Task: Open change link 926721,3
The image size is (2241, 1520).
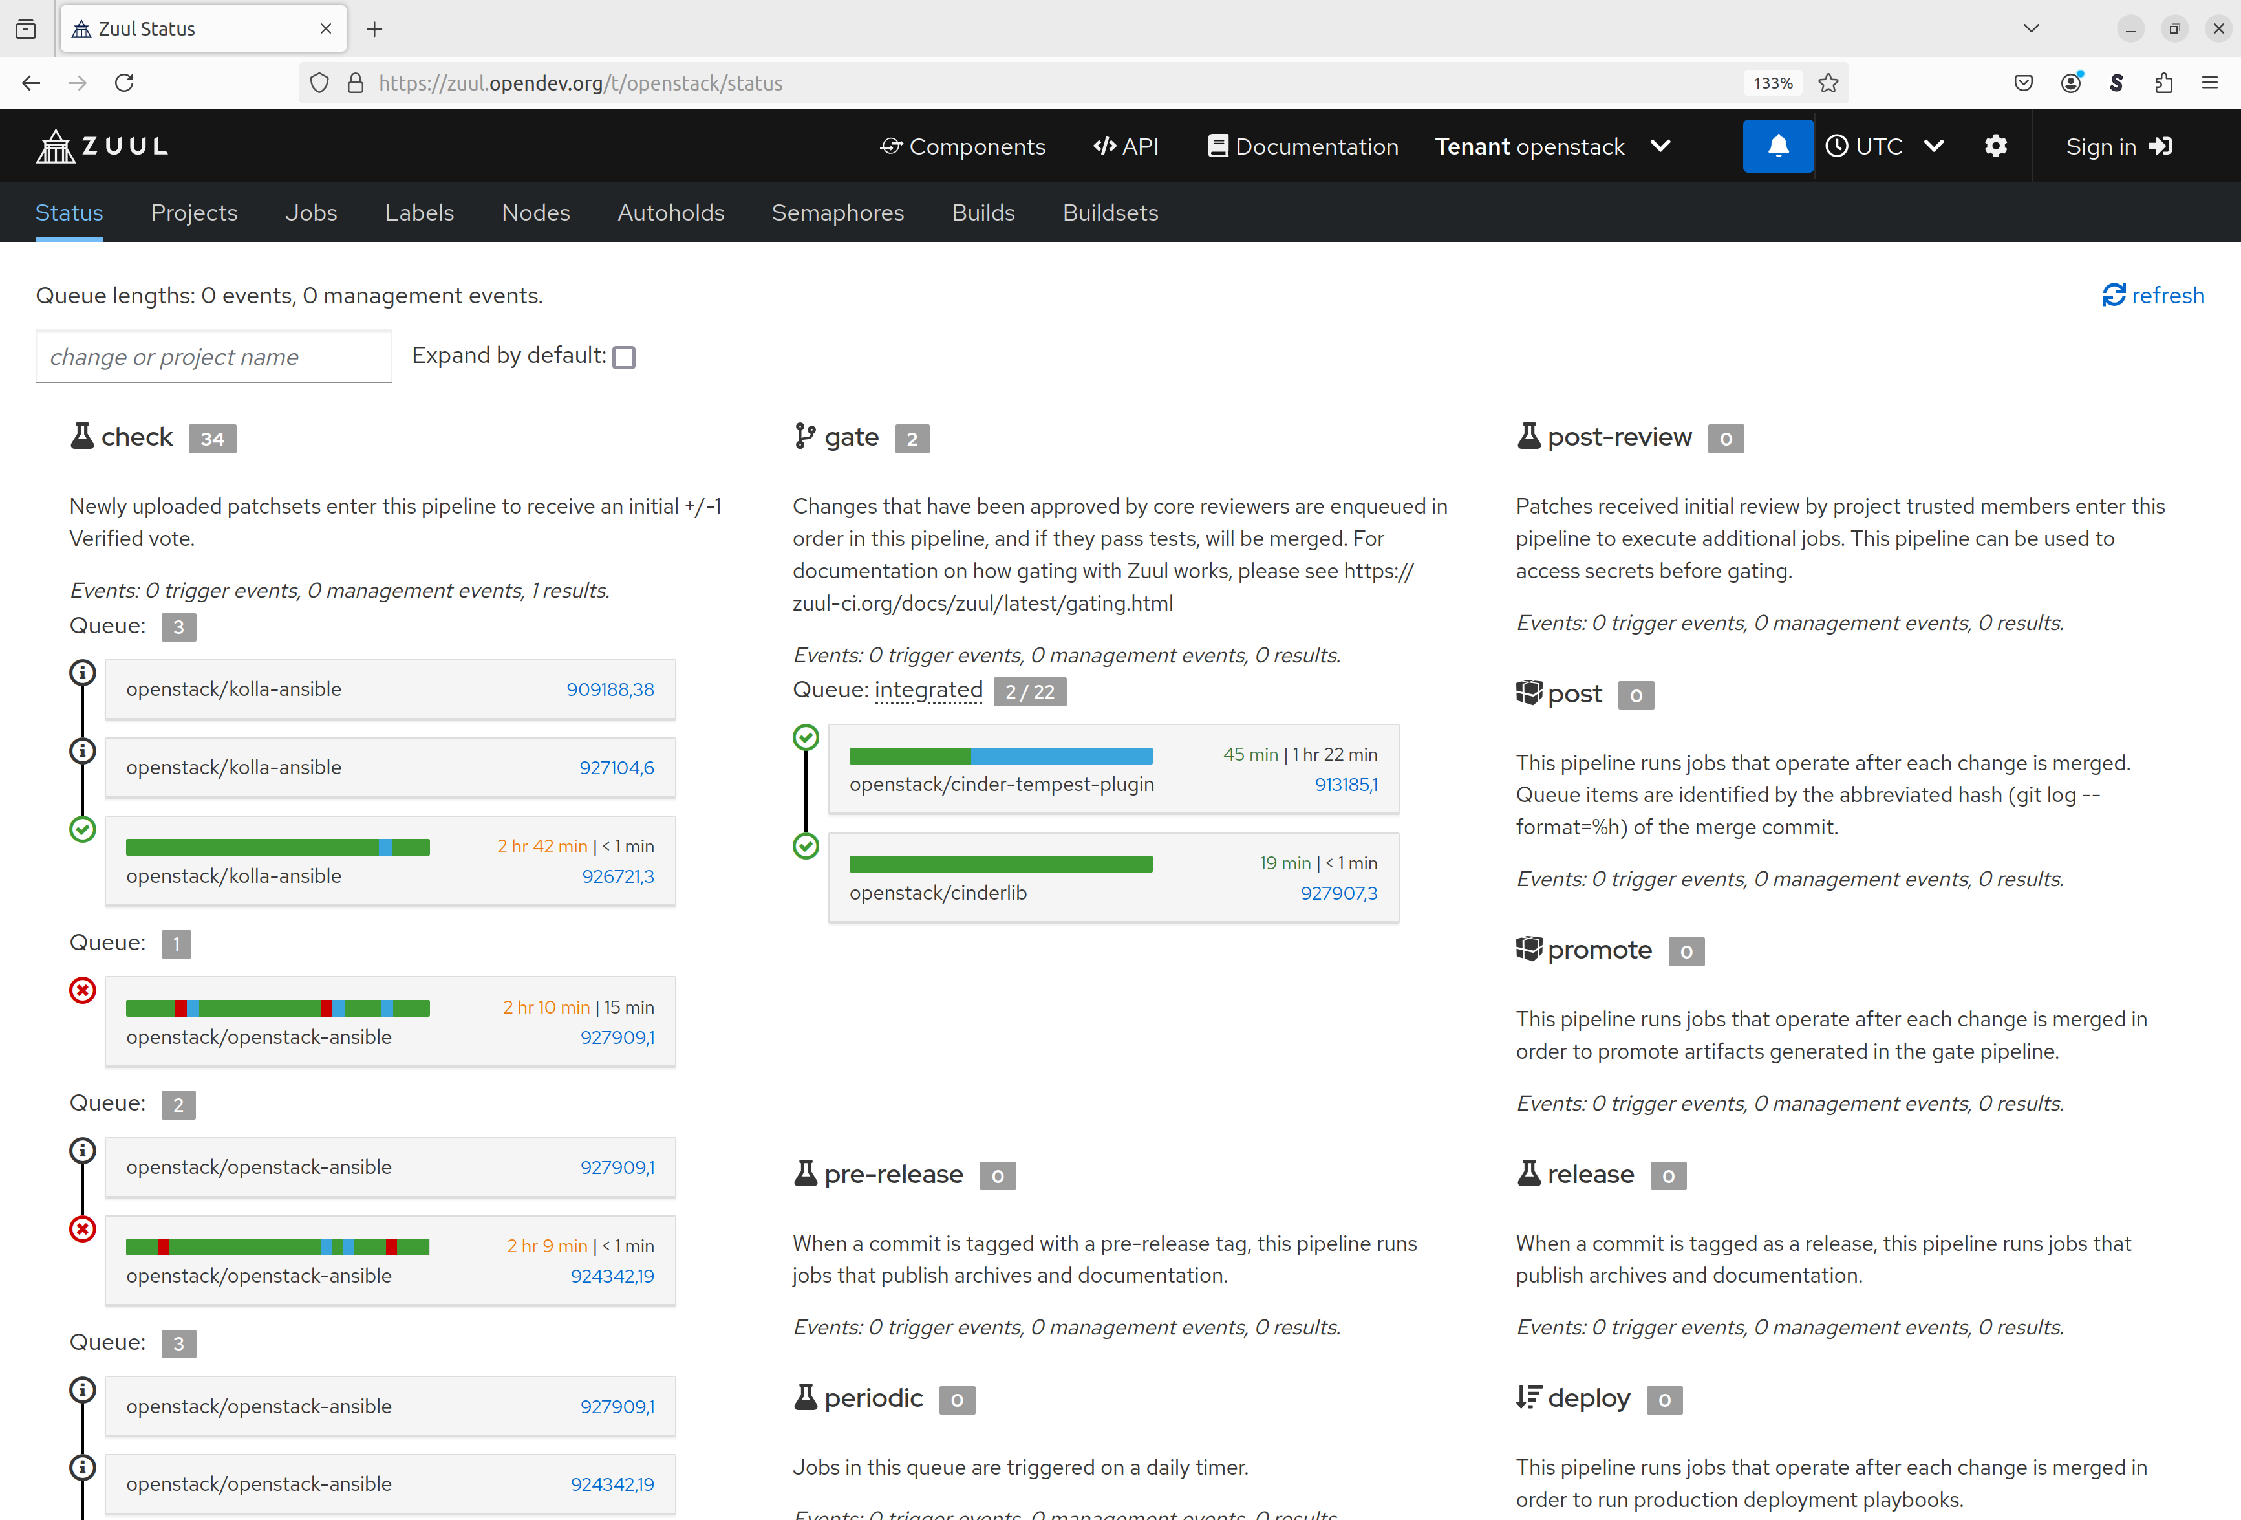Action: 617,876
